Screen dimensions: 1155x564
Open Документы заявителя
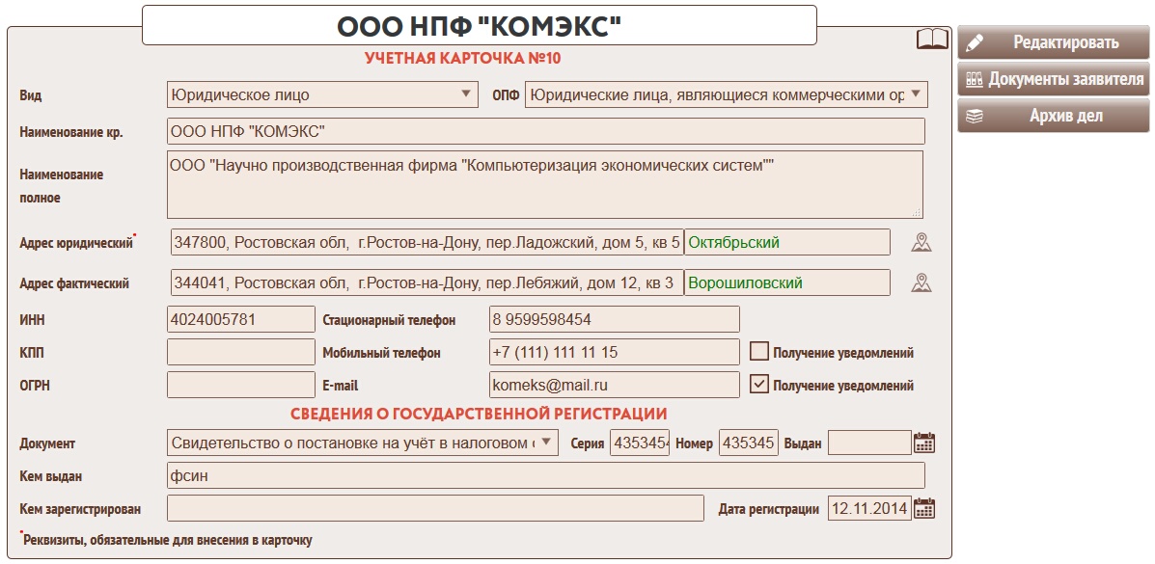pyautogui.click(x=1053, y=79)
